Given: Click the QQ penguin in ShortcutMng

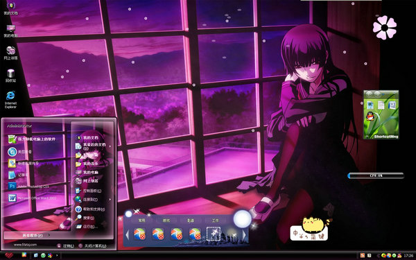Looking at the screenshot, I should (x=370, y=116).
